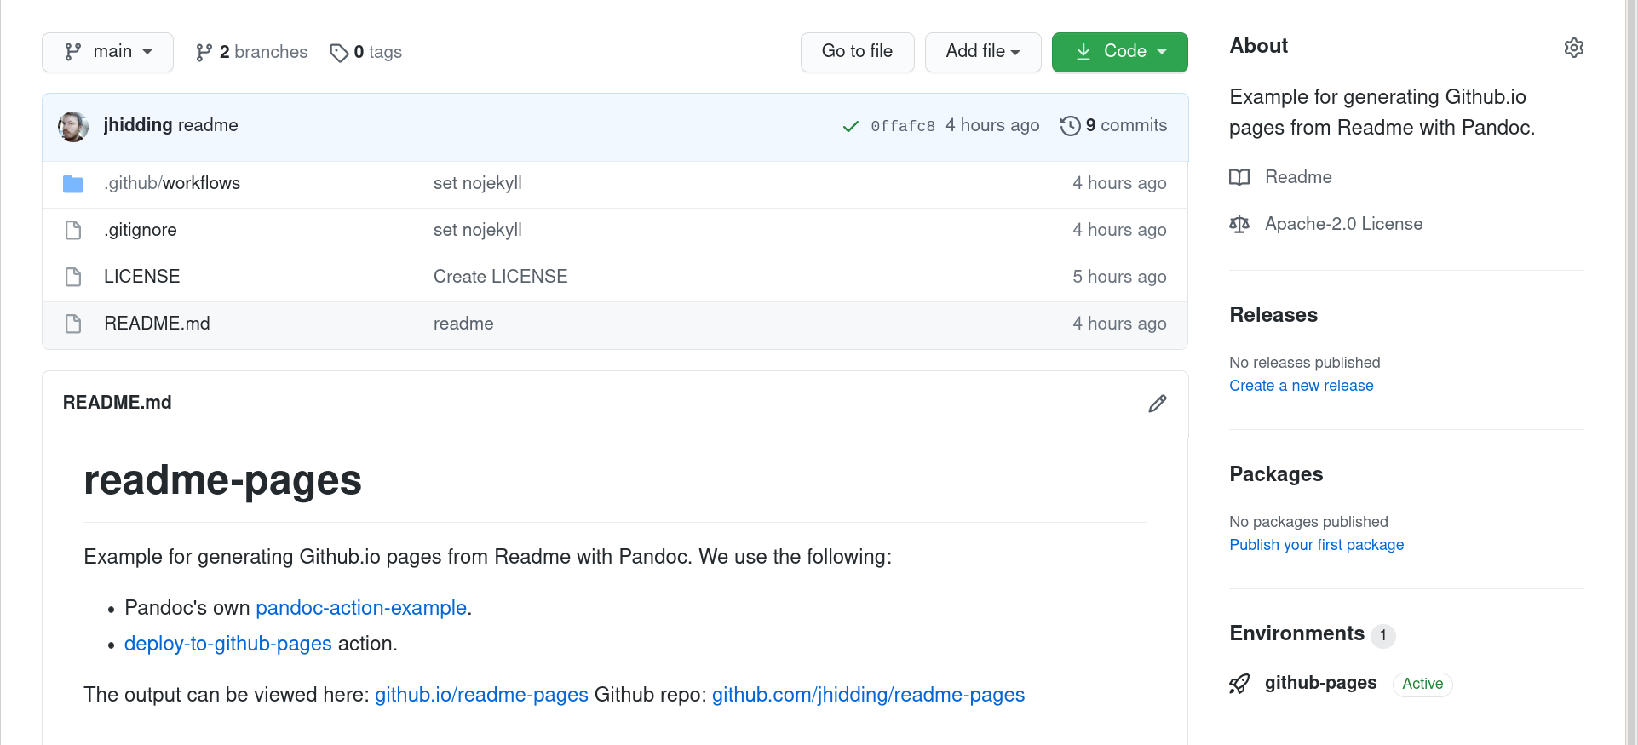The height and width of the screenshot is (745, 1638).
Task: Open About settings gear icon
Action: click(x=1573, y=48)
